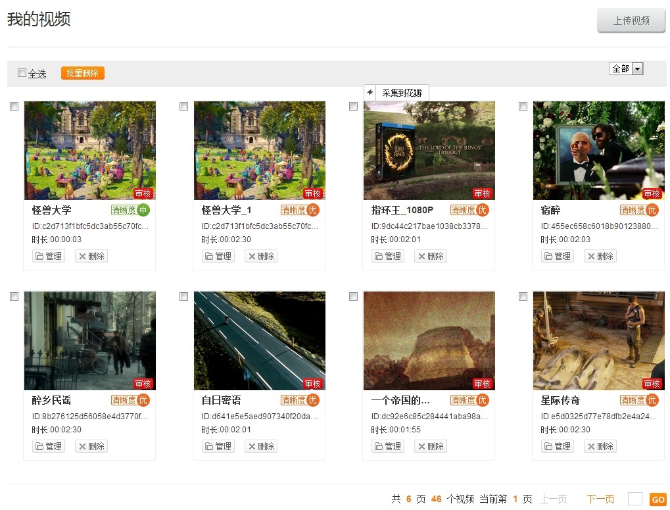Delete the 怪兽大学 video

pyautogui.click(x=91, y=256)
